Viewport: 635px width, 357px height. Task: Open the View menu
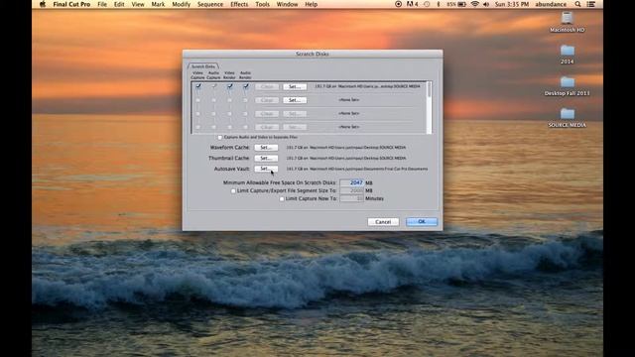(x=138, y=4)
